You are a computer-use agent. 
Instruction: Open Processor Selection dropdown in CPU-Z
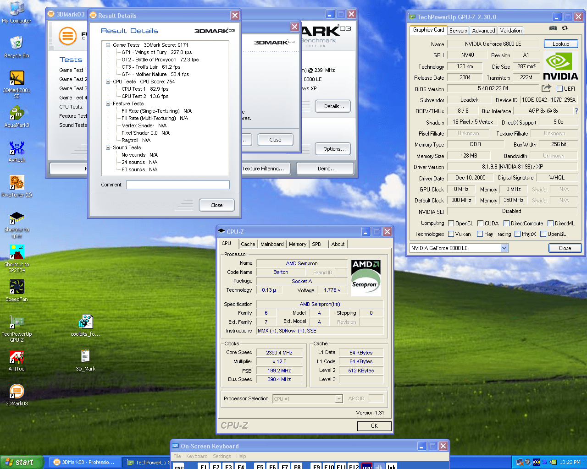pyautogui.click(x=339, y=399)
